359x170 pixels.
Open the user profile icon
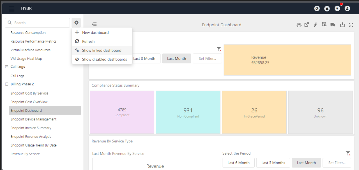tap(348, 9)
